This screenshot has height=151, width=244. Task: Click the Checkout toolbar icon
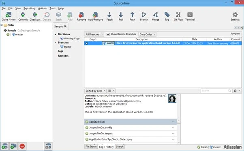[x=35, y=16]
